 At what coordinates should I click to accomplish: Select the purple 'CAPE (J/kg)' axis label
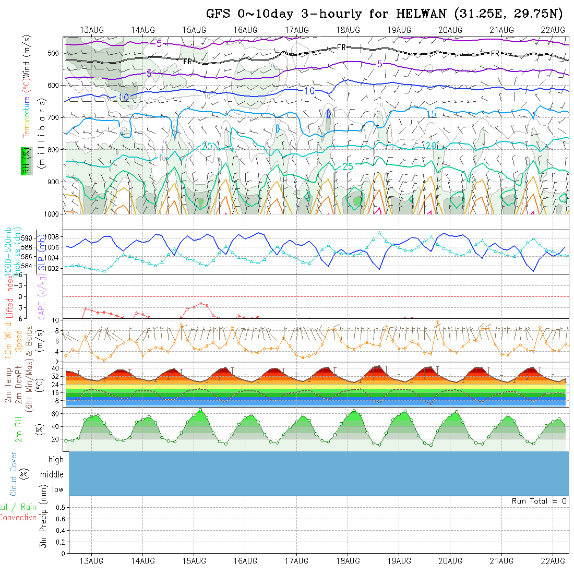pyautogui.click(x=42, y=297)
